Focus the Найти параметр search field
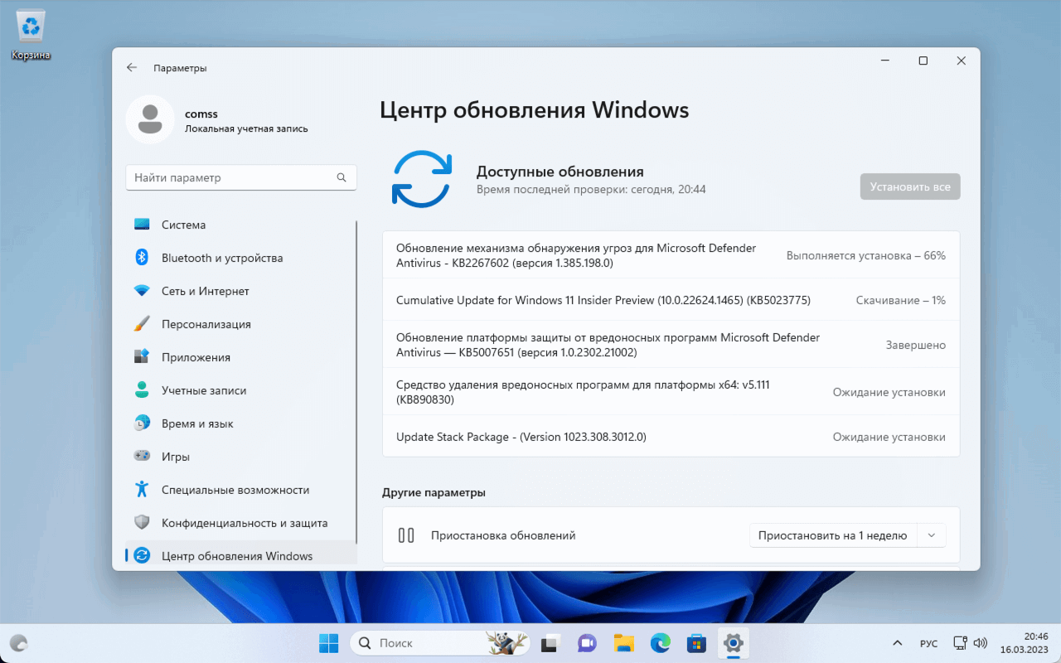 tap(241, 177)
